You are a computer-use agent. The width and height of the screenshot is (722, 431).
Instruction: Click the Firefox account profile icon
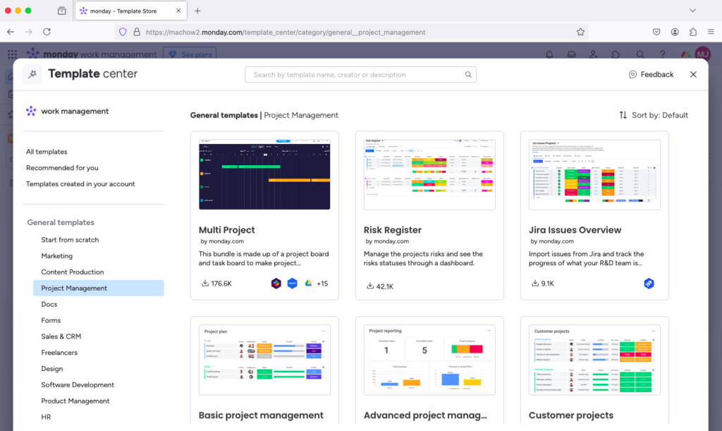pos(675,32)
